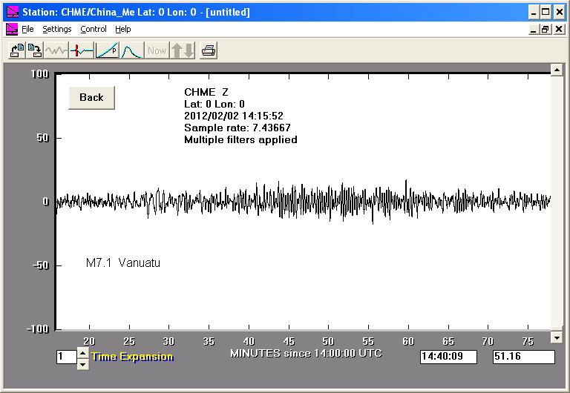Open the Help menu
570x393 pixels.
pos(123,29)
